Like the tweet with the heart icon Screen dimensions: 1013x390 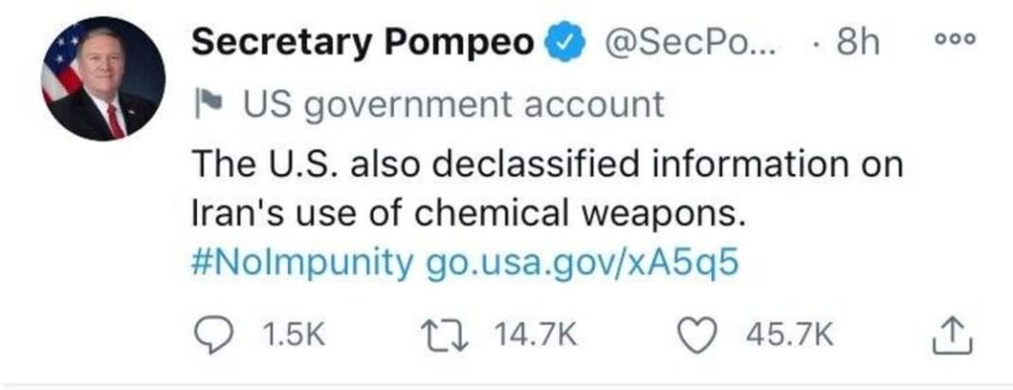pos(699,337)
